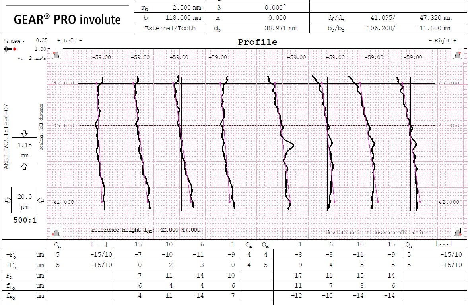Select the Profile chart title
The image size is (470, 305).
258,42
